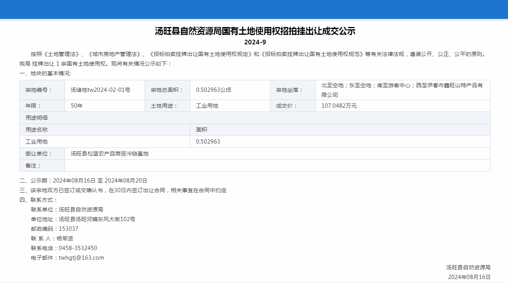Viewport: 508px width, 284px height.
Task: Select parcel number 汤储地tw2024-02-01号
Action: (x=101, y=90)
